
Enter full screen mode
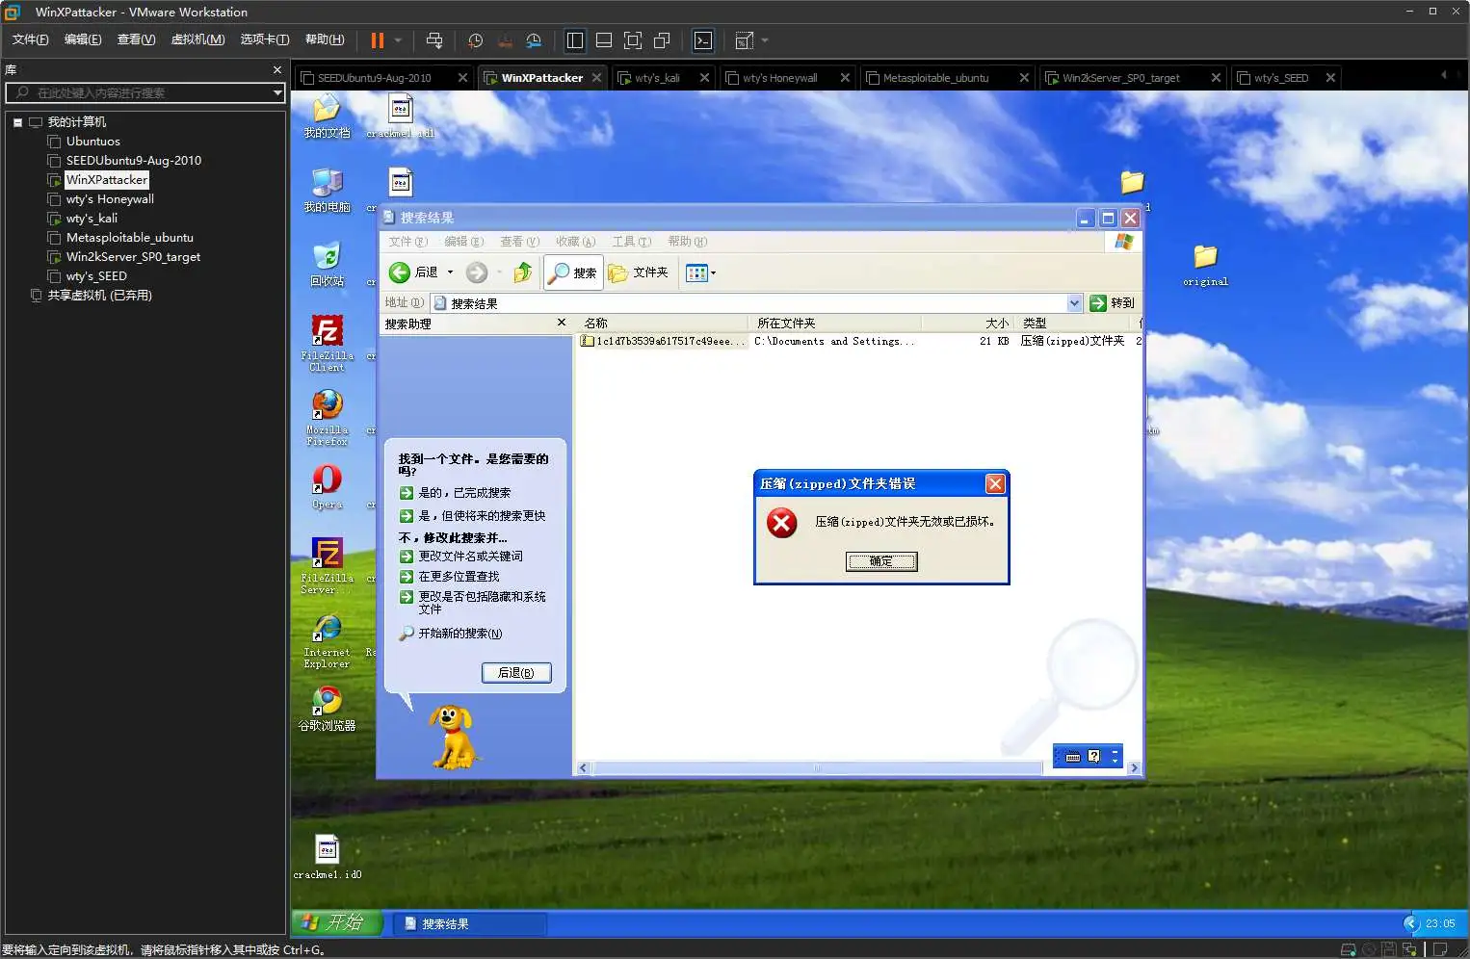pyautogui.click(x=633, y=40)
